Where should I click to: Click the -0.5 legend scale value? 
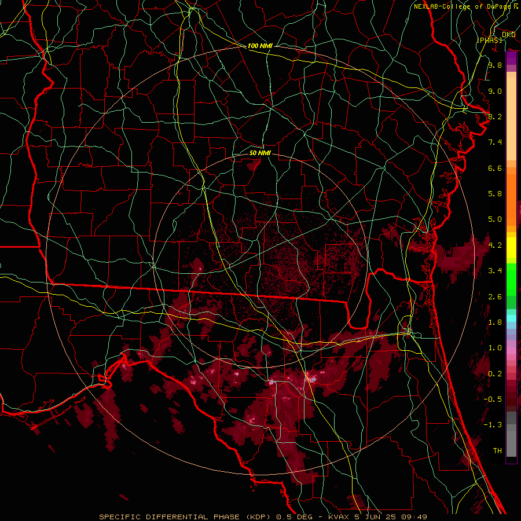click(x=493, y=399)
